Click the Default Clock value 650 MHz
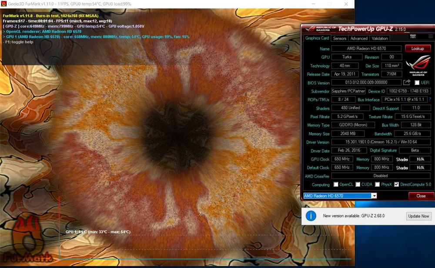This screenshot has width=435, height=268. pyautogui.click(x=342, y=167)
